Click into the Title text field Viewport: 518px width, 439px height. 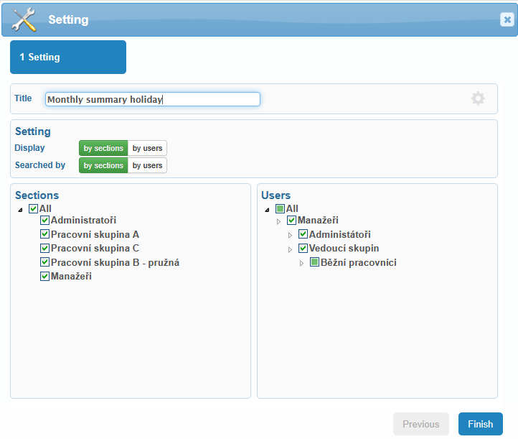tap(153, 99)
